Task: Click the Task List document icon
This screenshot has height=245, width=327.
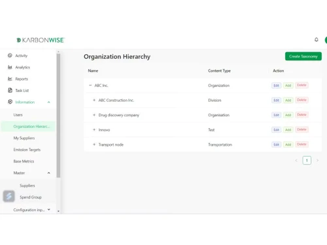Action: click(10, 90)
